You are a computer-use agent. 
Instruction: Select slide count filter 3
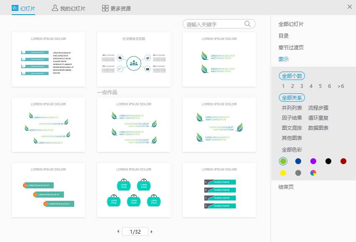(302, 86)
